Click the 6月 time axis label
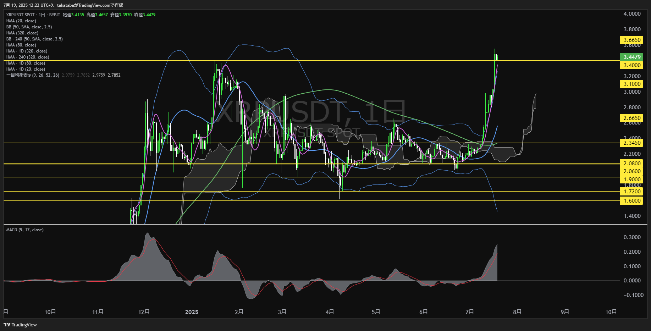Screen dimensions: 651x331 423,312
